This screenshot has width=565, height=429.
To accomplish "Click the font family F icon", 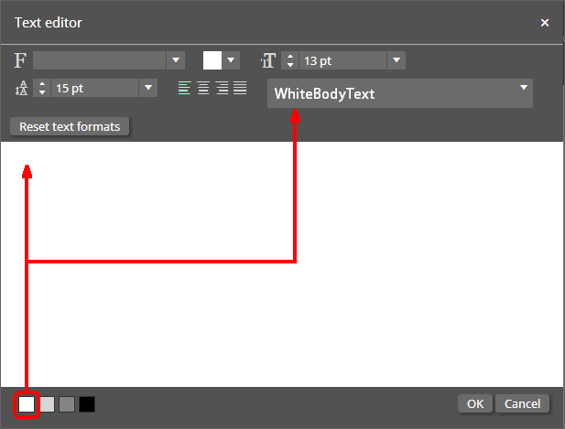I will 21,61.
